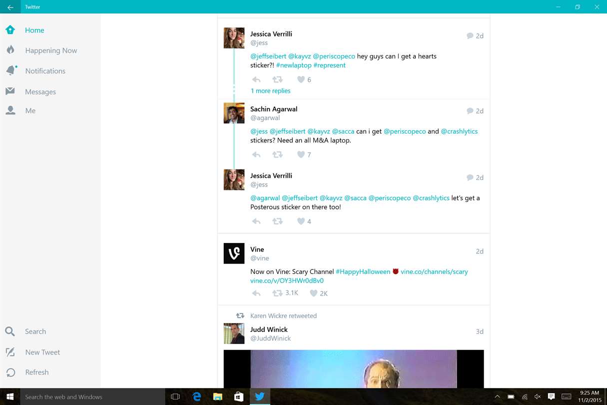Go to Happening Now

50,50
